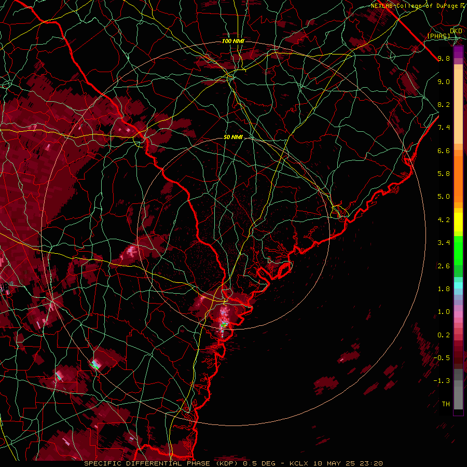Click the "DKD" product code label
Image resolution: width=467 pixels, height=467 pixels.
pos(456,31)
